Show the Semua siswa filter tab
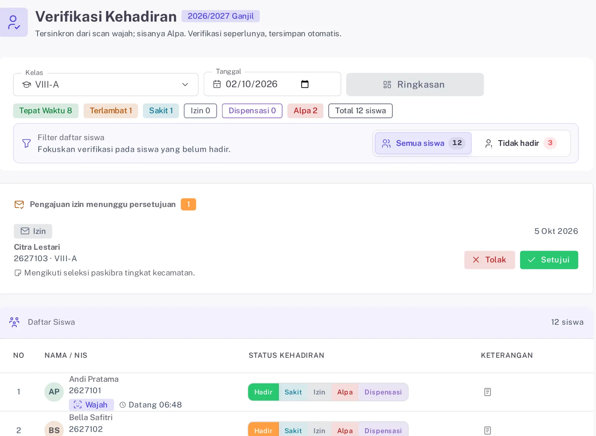Screen dimensions: 596x436 423,143
